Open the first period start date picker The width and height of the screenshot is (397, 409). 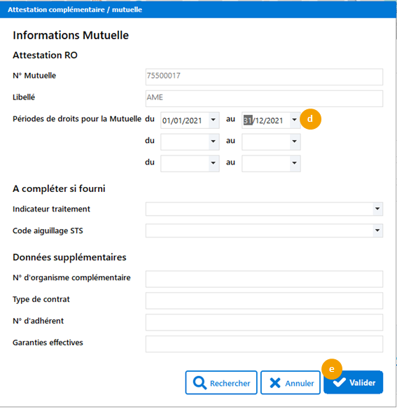[x=214, y=120]
